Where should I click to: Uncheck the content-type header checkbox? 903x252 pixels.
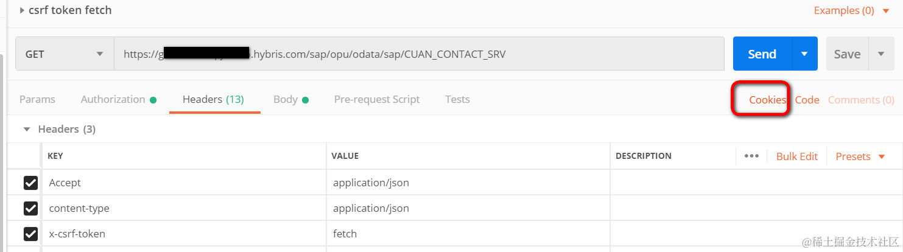click(30, 208)
